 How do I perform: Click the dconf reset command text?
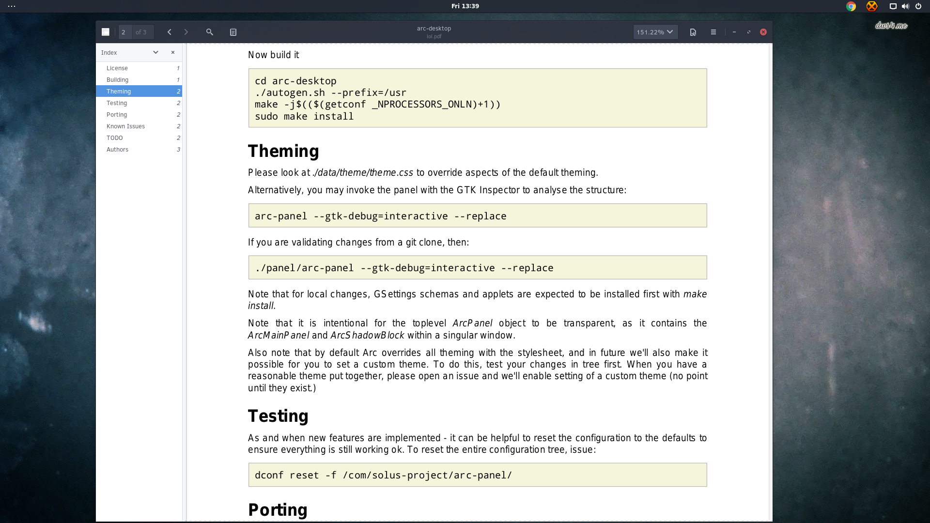tap(383, 475)
